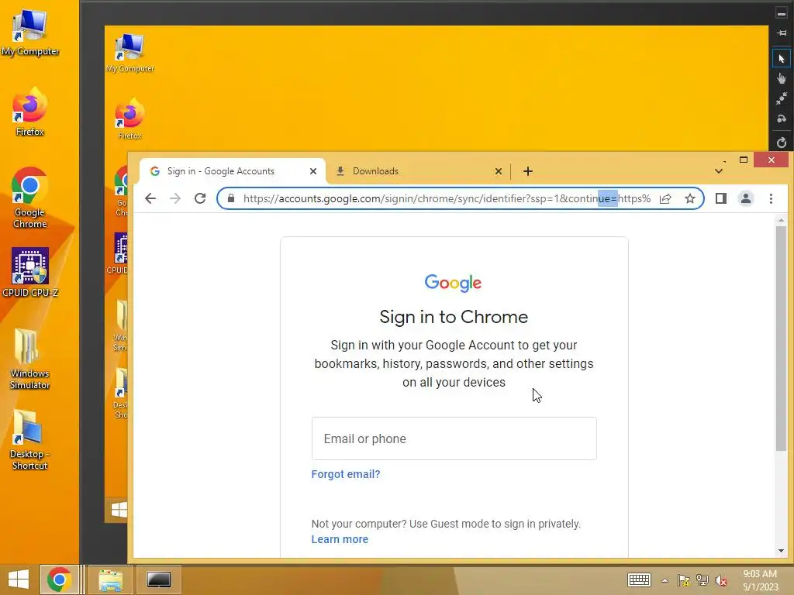
Task: Close the Downloads tab
Action: tap(499, 171)
